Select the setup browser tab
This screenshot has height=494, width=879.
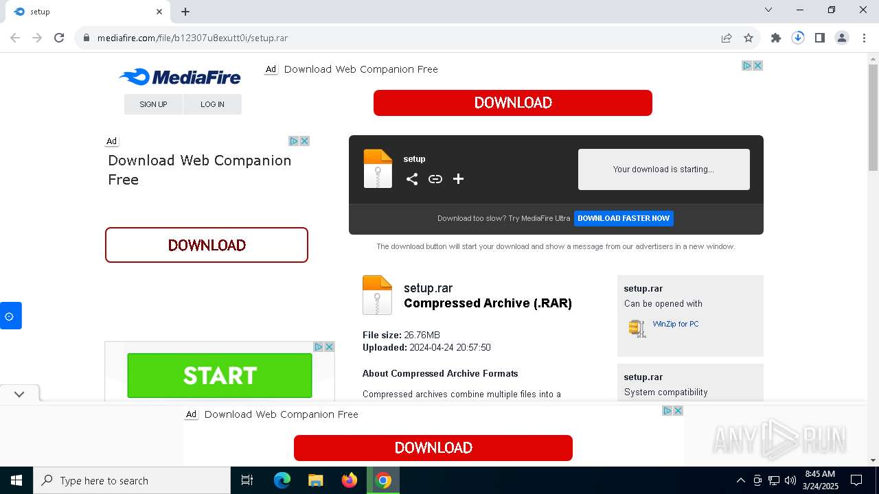[x=88, y=12]
